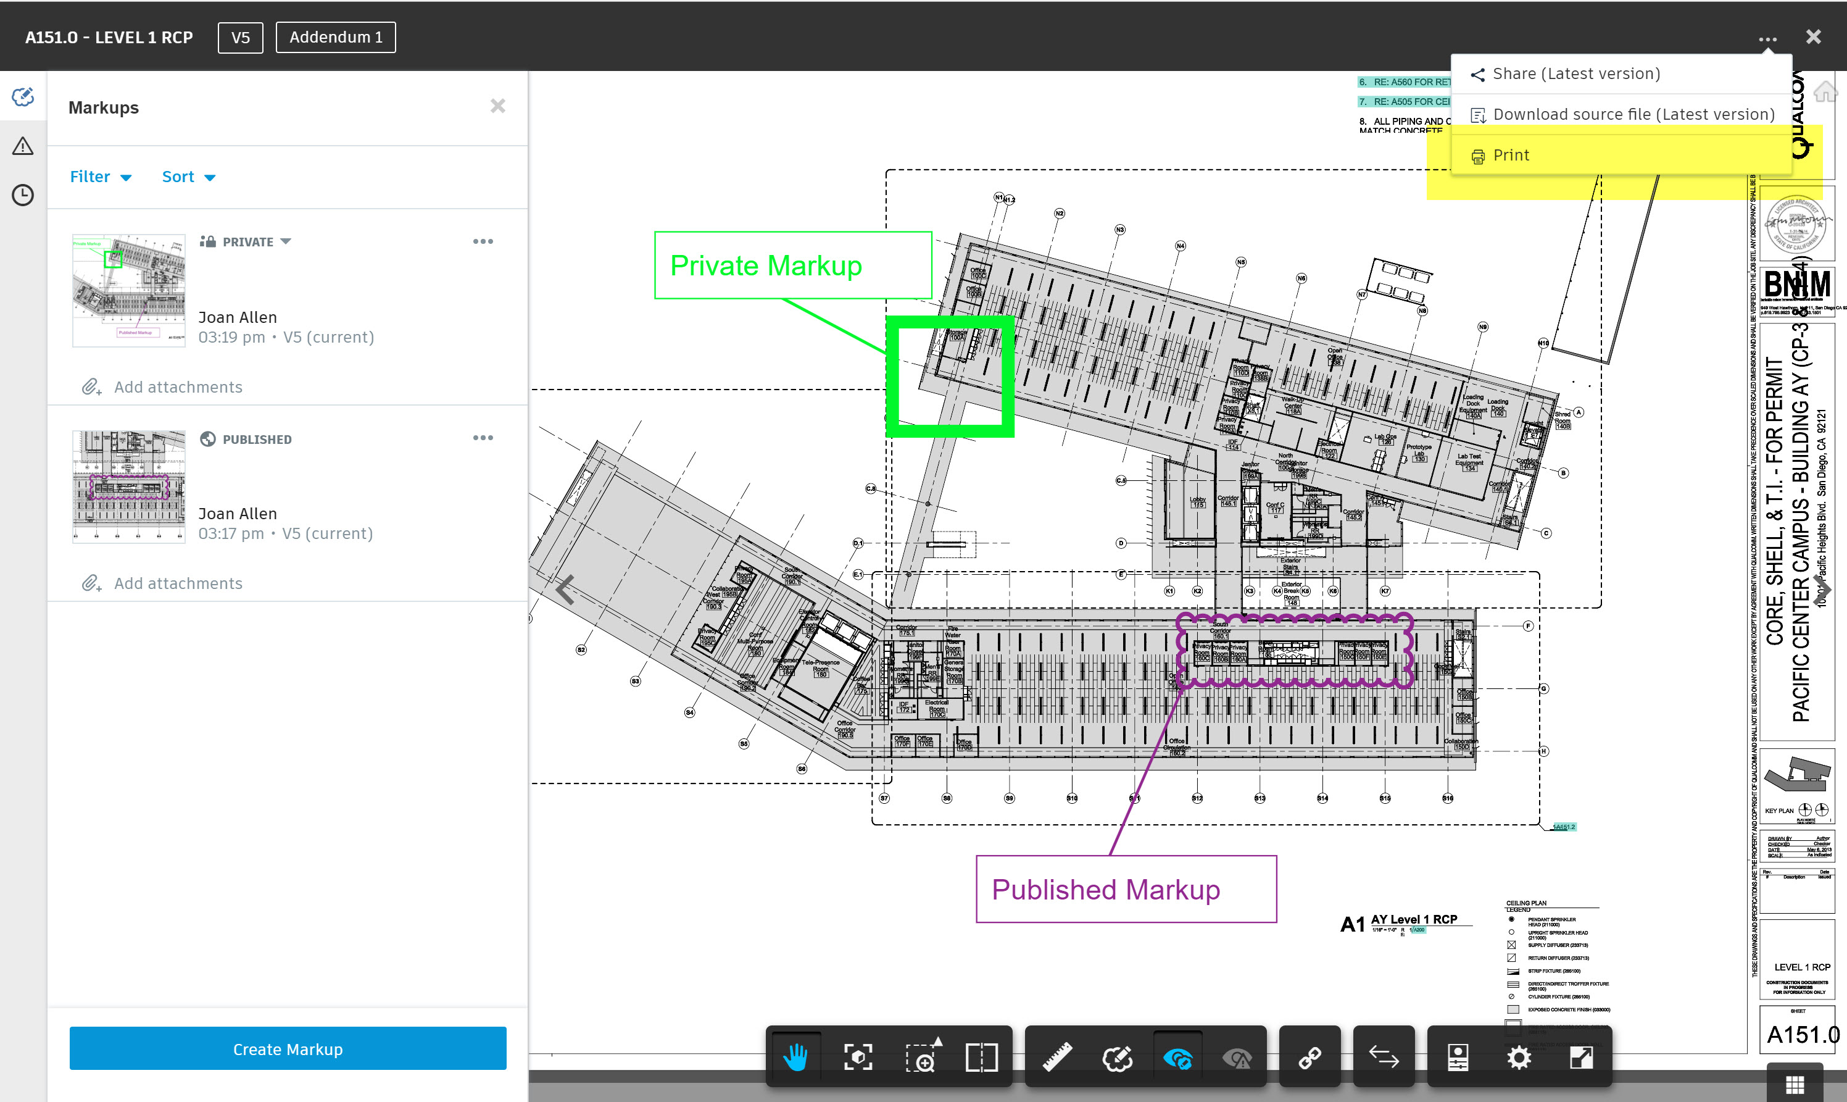The height and width of the screenshot is (1102, 1847).
Task: Open the Issues warning sidebar icon
Action: 23,146
